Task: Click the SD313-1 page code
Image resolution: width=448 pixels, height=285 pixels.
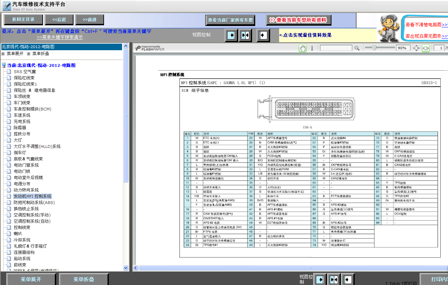Action: [429, 83]
